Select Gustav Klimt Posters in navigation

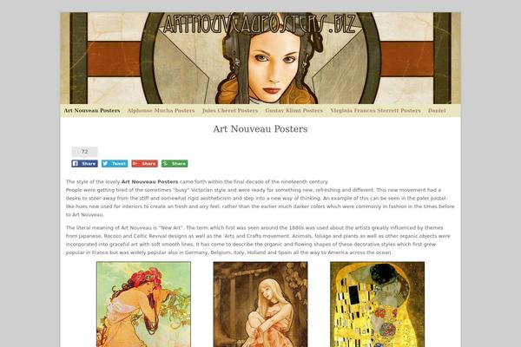(x=294, y=110)
